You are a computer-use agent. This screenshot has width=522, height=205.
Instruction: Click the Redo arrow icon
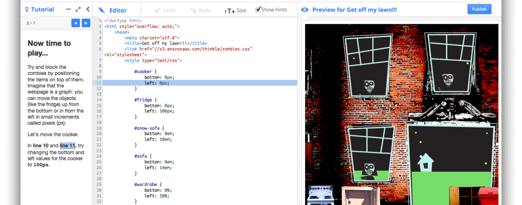[193, 10]
